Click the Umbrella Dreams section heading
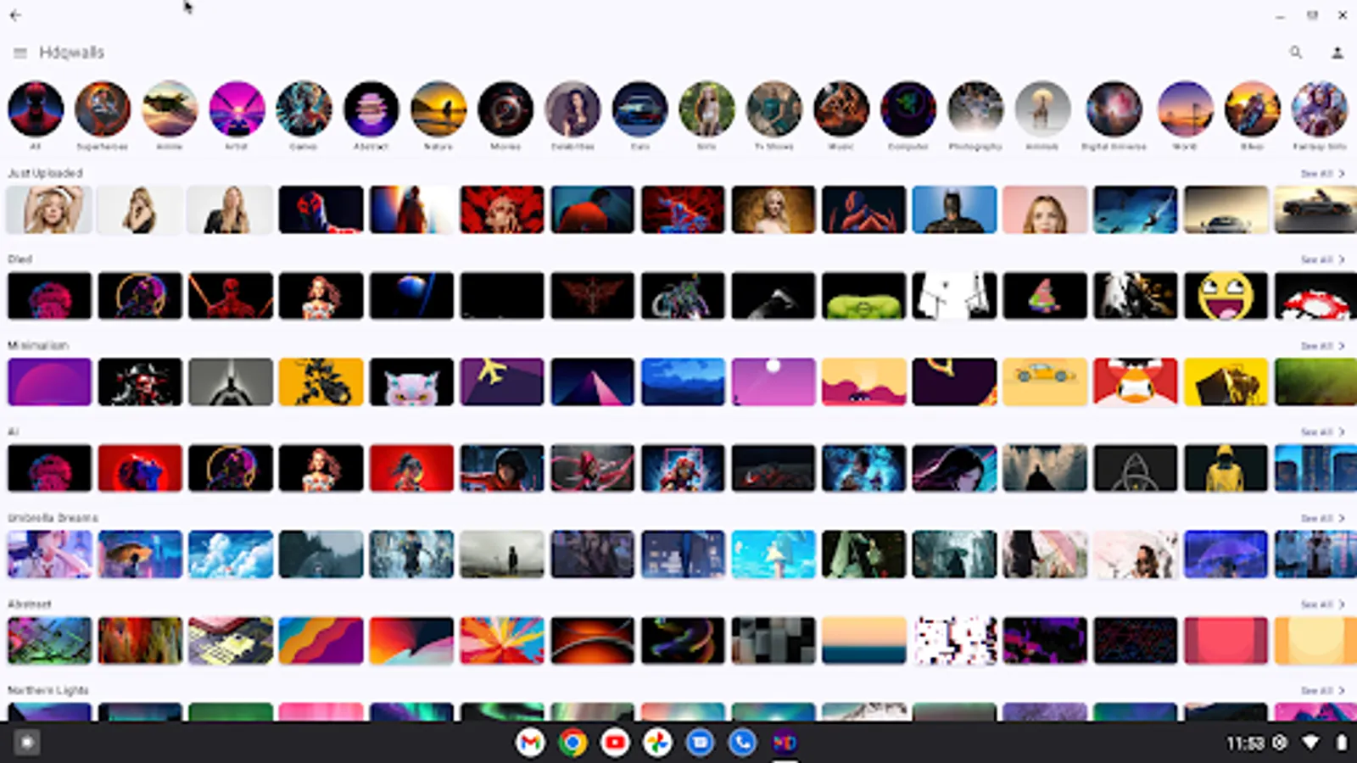The image size is (1357, 763). click(53, 517)
